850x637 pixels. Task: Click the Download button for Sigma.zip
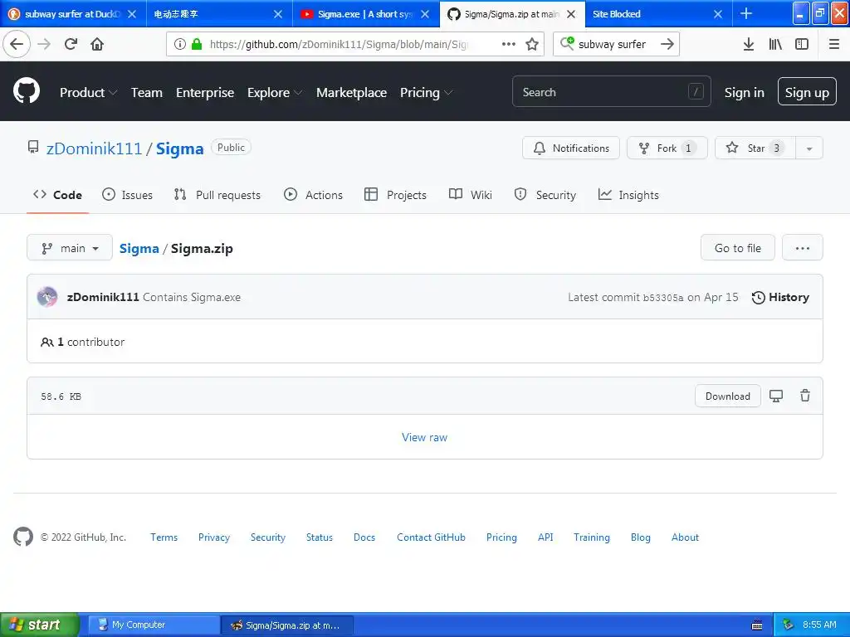coord(727,396)
